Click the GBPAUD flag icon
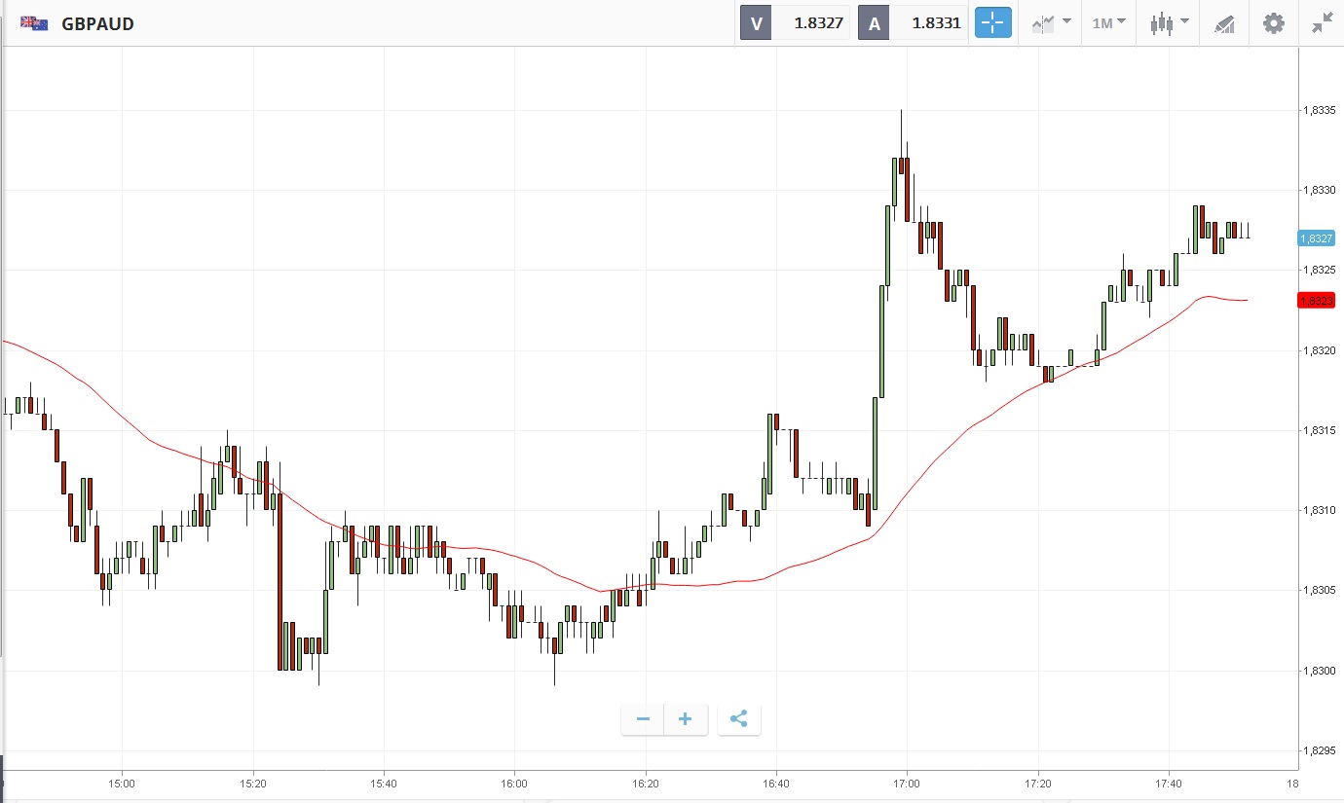This screenshot has height=803, width=1344. click(x=35, y=23)
